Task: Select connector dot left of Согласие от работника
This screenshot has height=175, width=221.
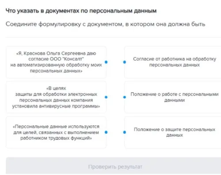Action: (125, 62)
